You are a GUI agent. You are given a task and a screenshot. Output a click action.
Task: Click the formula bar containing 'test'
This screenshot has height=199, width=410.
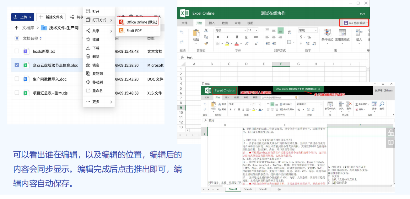(x=276, y=58)
